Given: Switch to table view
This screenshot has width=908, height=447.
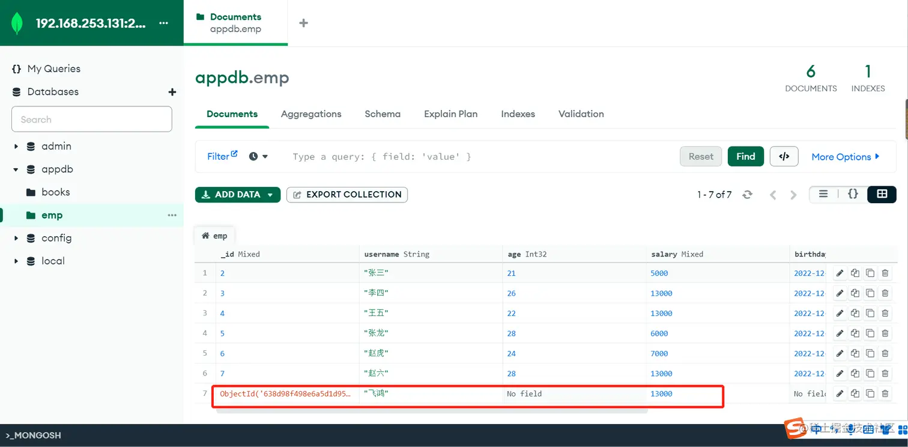Looking at the screenshot, I should point(882,194).
